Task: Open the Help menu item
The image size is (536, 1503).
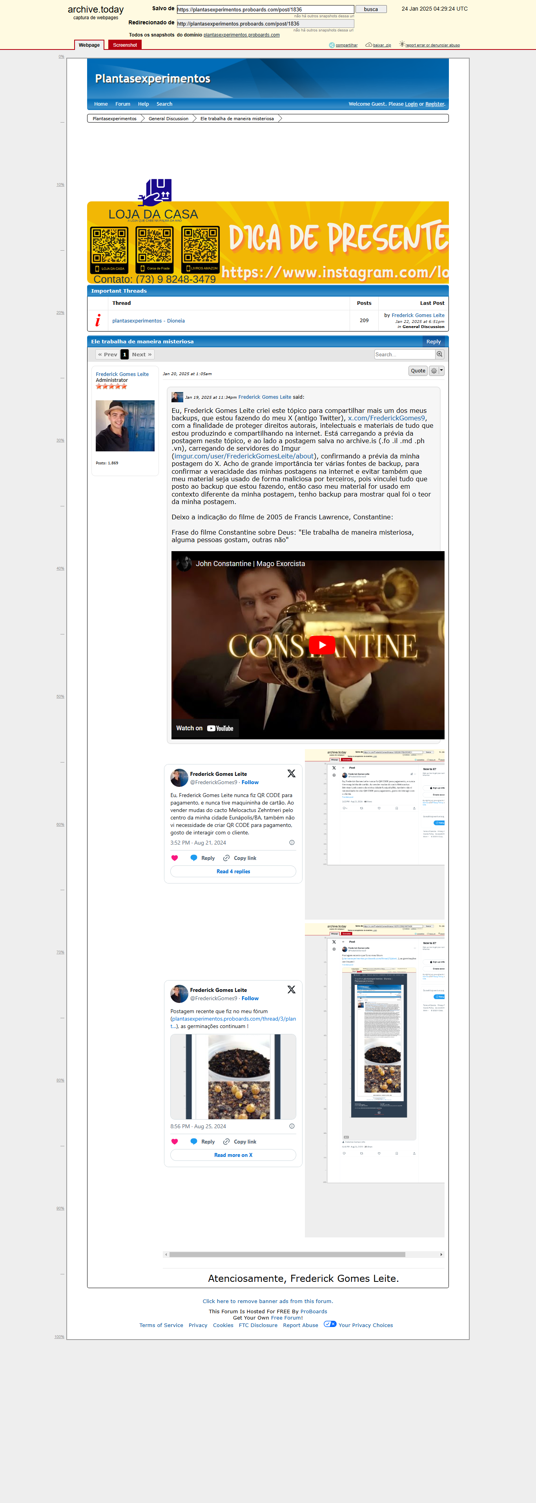Action: pos(143,104)
